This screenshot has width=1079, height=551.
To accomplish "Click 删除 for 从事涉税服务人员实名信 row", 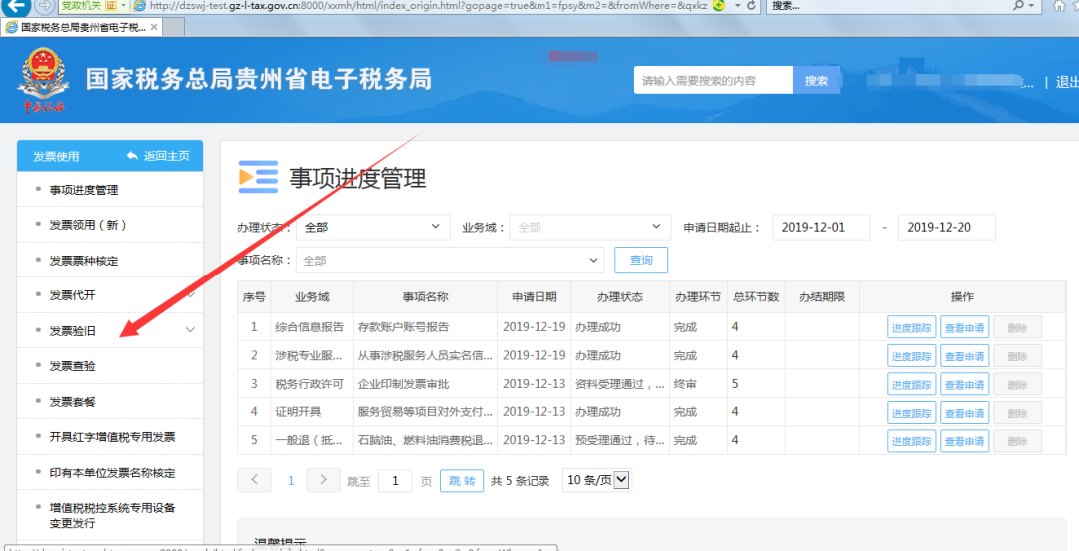I will (x=1018, y=356).
